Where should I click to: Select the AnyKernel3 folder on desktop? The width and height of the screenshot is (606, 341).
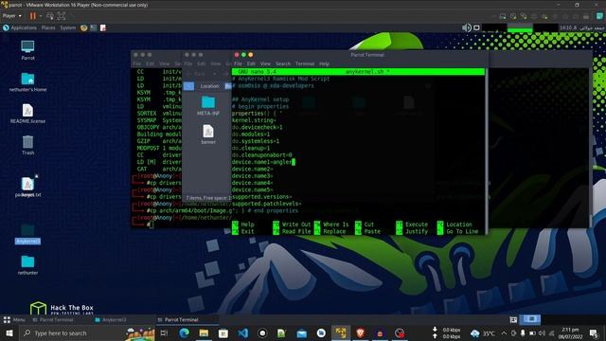pos(27,234)
